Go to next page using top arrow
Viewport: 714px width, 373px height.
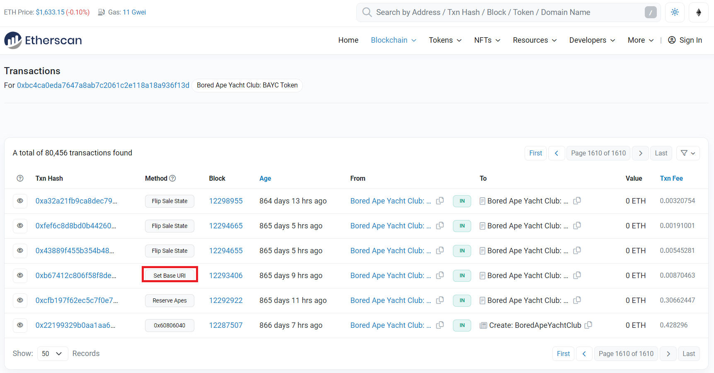tap(641, 153)
